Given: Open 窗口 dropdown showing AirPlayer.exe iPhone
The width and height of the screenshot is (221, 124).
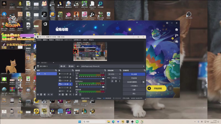Looking at the screenshot, I should point(113,66).
